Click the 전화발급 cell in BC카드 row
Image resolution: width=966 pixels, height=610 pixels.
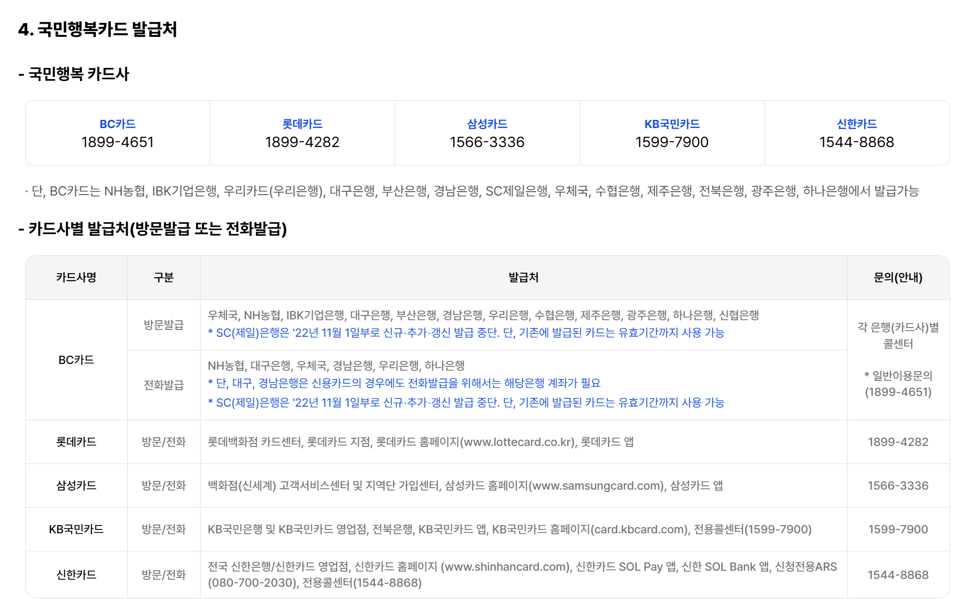[164, 385]
